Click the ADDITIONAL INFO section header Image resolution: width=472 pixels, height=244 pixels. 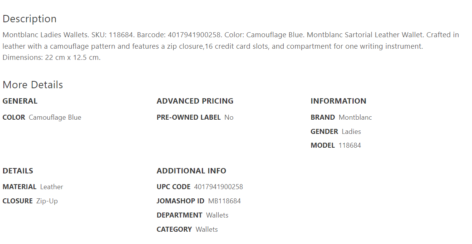pos(191,171)
